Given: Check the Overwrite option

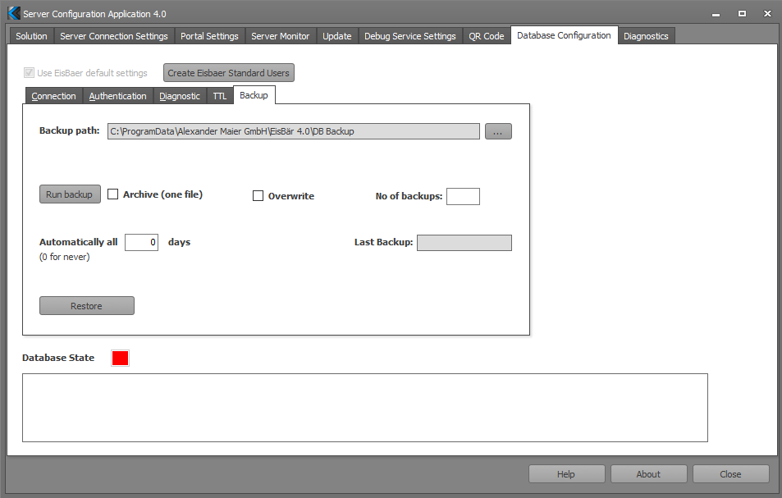Looking at the screenshot, I should point(258,195).
